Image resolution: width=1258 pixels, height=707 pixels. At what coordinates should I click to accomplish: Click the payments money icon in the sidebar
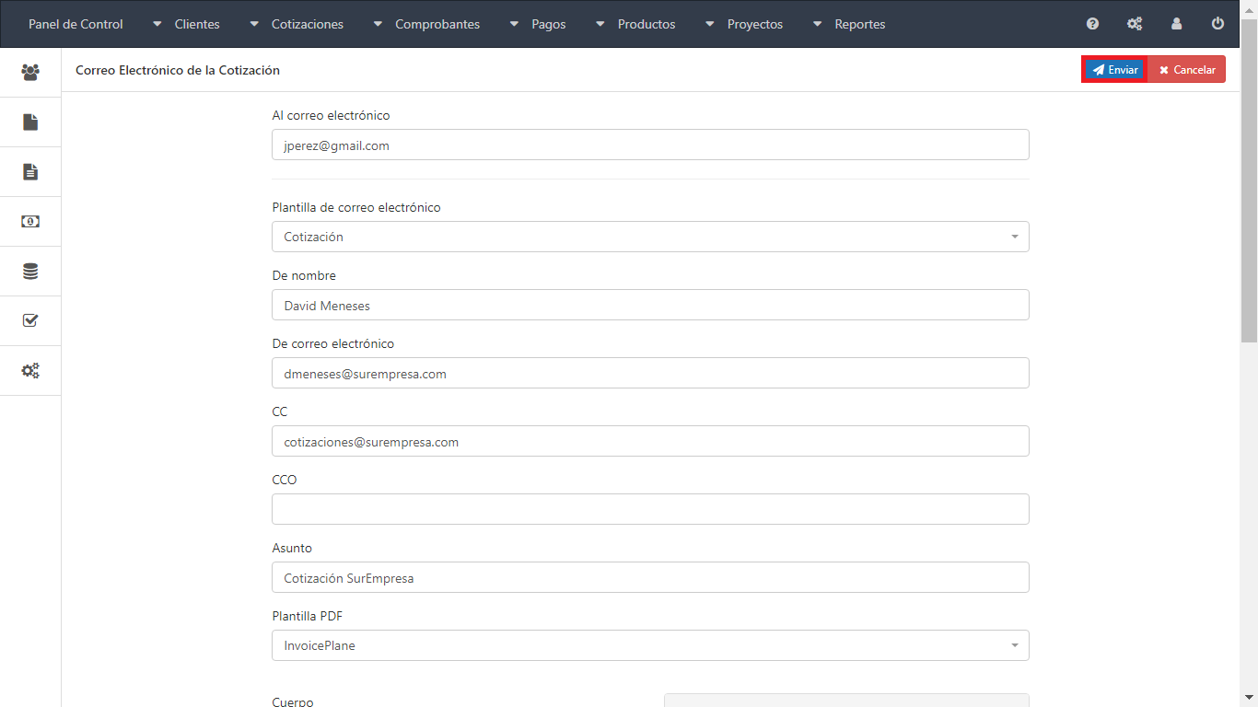tap(30, 221)
